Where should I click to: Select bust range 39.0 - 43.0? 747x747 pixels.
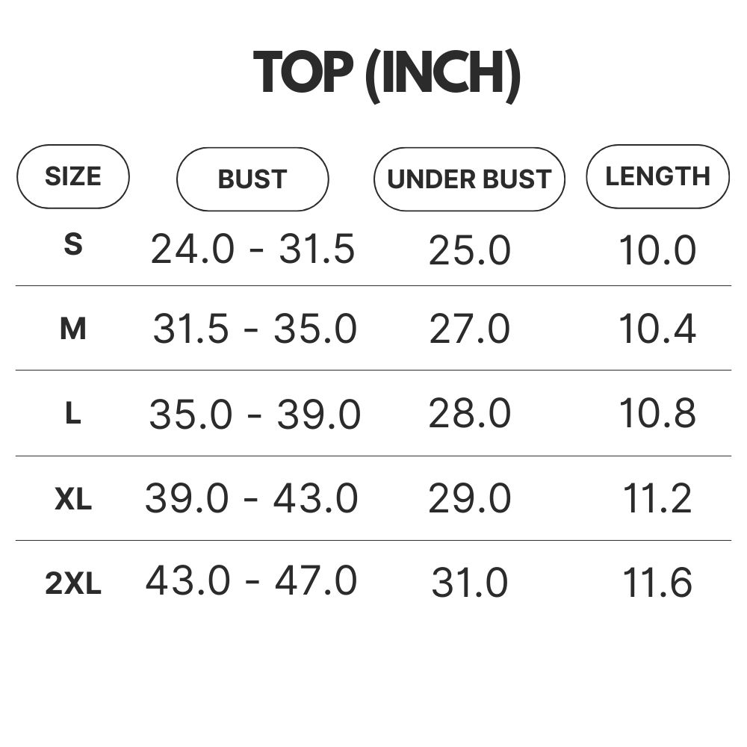[251, 498]
